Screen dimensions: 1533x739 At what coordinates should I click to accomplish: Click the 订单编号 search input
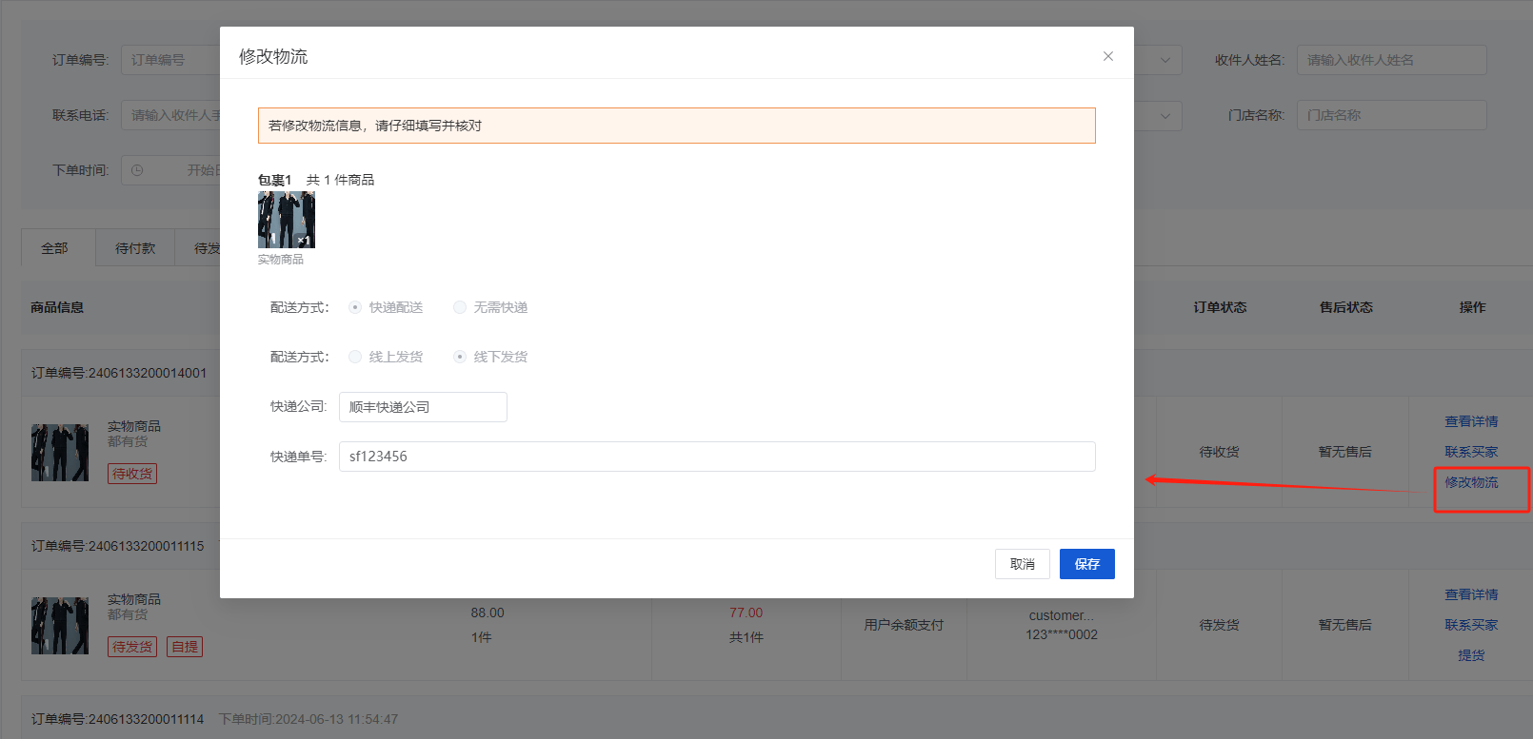tap(171, 60)
